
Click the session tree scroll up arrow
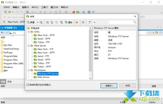click(x=90, y=28)
